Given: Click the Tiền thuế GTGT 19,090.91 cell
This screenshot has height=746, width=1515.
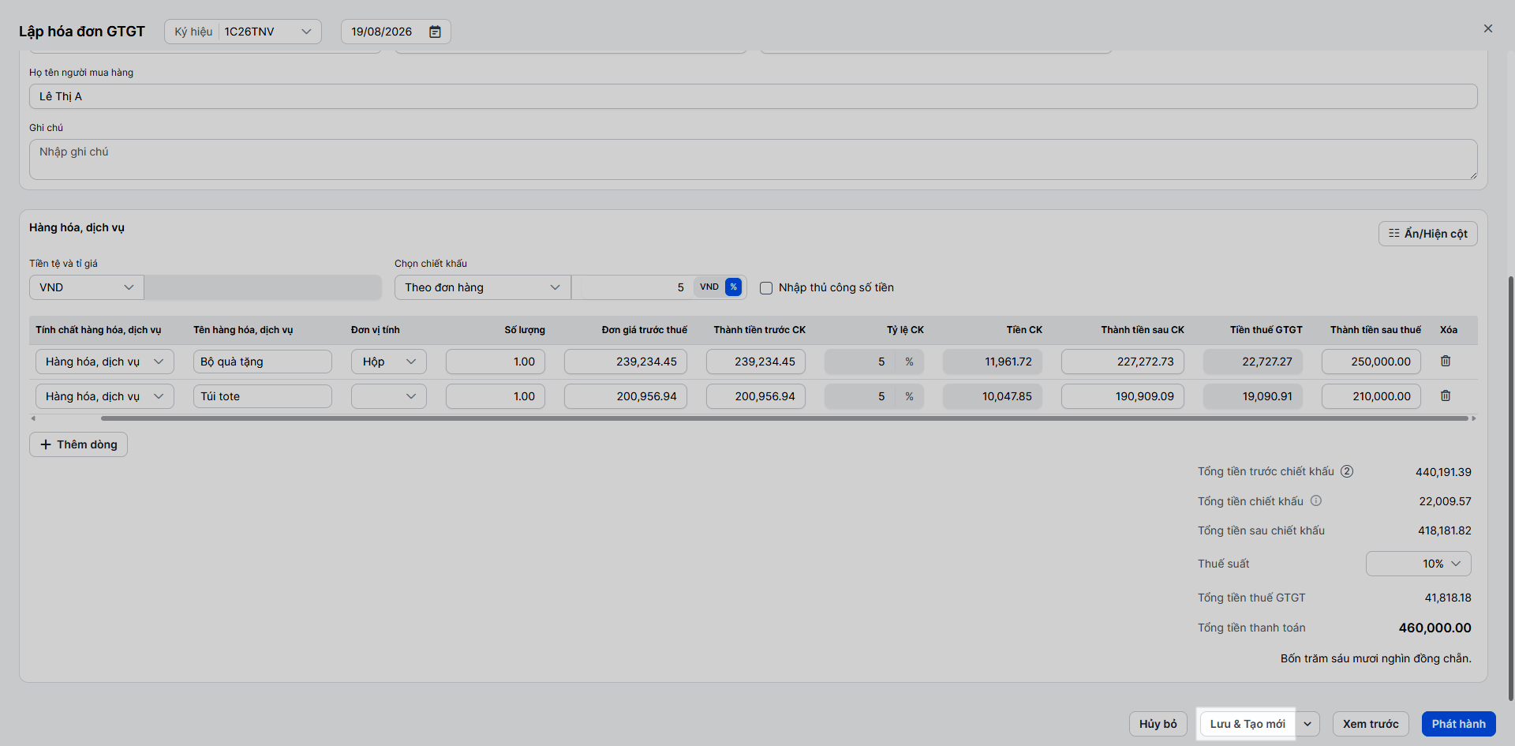Looking at the screenshot, I should coord(1253,396).
